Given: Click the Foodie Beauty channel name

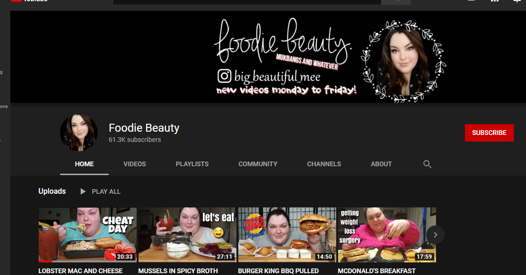Looking at the screenshot, I should 144,128.
